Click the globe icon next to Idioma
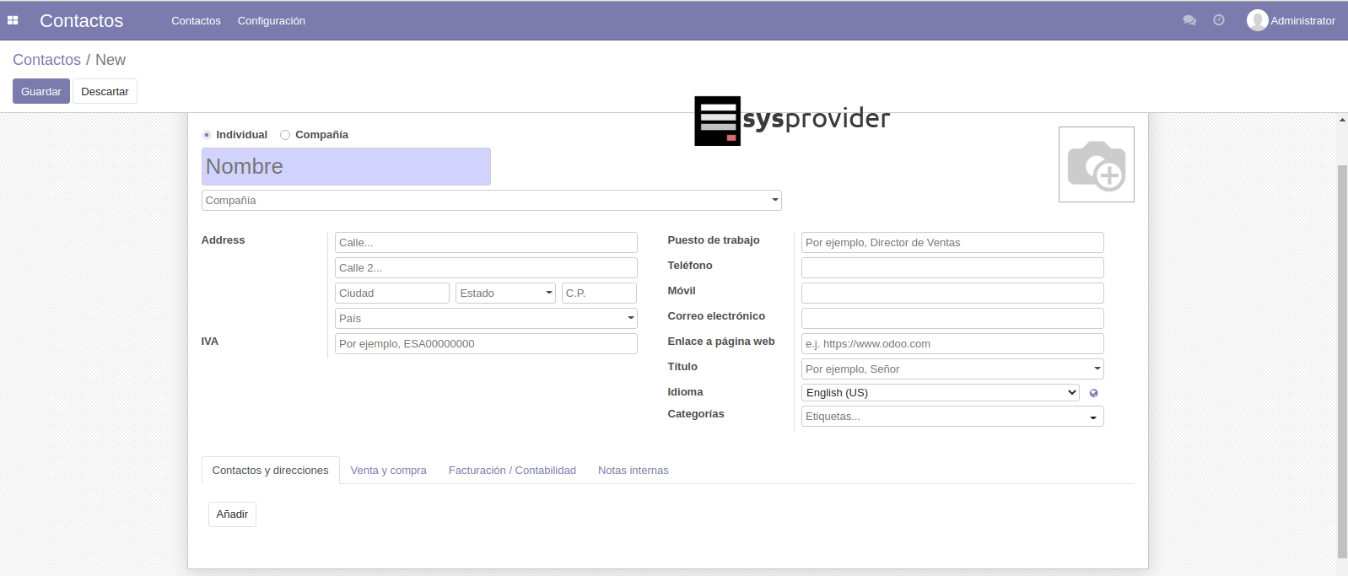1348x576 pixels. pos(1094,393)
